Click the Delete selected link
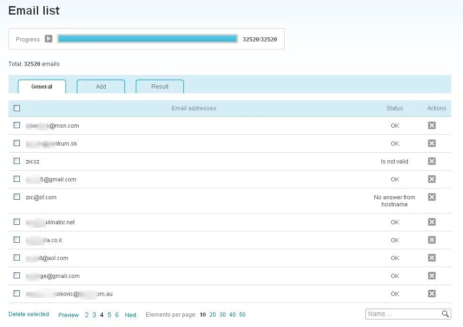This screenshot has height=327, width=463. point(29,314)
